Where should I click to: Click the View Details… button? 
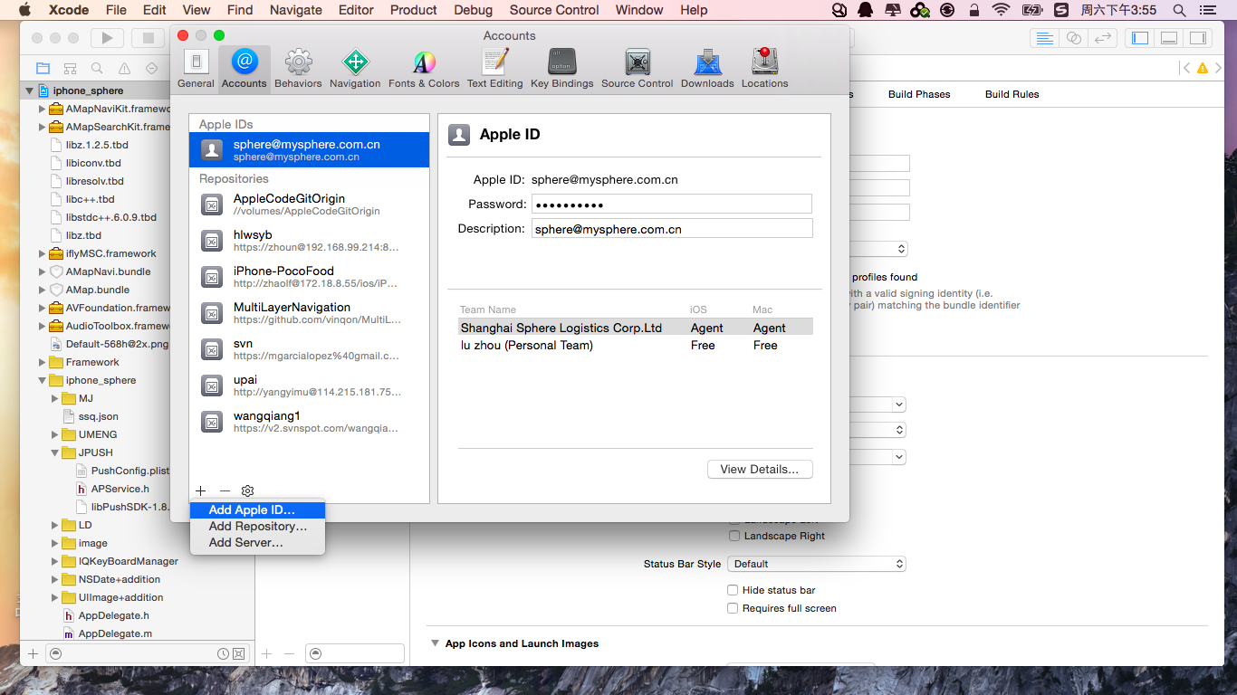coord(760,470)
